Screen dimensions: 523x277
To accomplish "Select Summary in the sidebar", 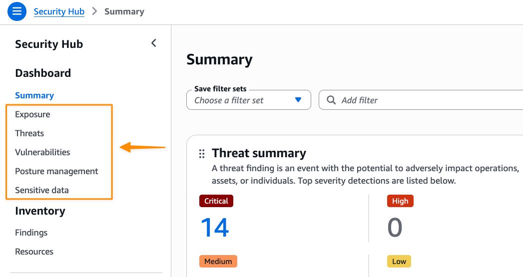I will [34, 95].
